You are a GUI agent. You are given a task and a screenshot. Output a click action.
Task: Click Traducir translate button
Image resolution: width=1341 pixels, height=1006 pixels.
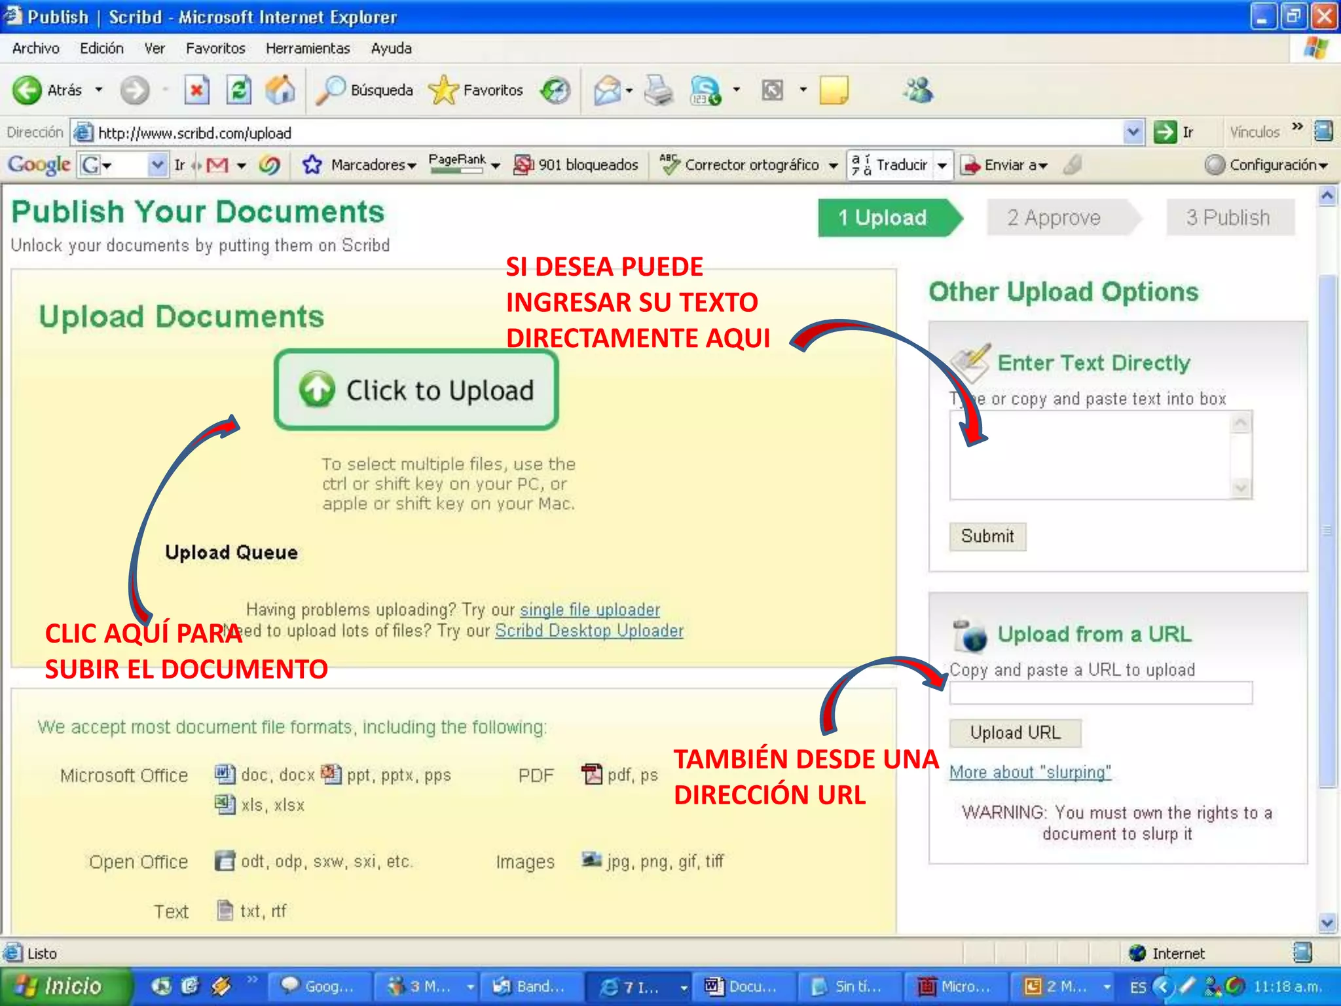coord(890,164)
